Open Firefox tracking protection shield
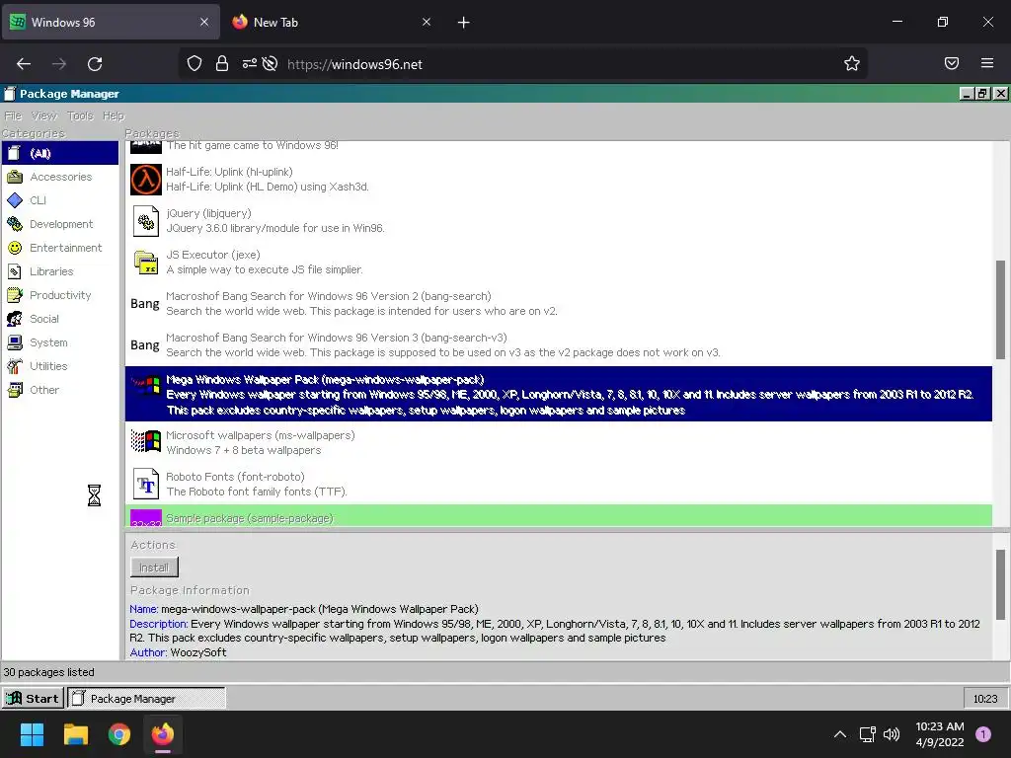Screen dimensions: 1011x758 [x=194, y=63]
